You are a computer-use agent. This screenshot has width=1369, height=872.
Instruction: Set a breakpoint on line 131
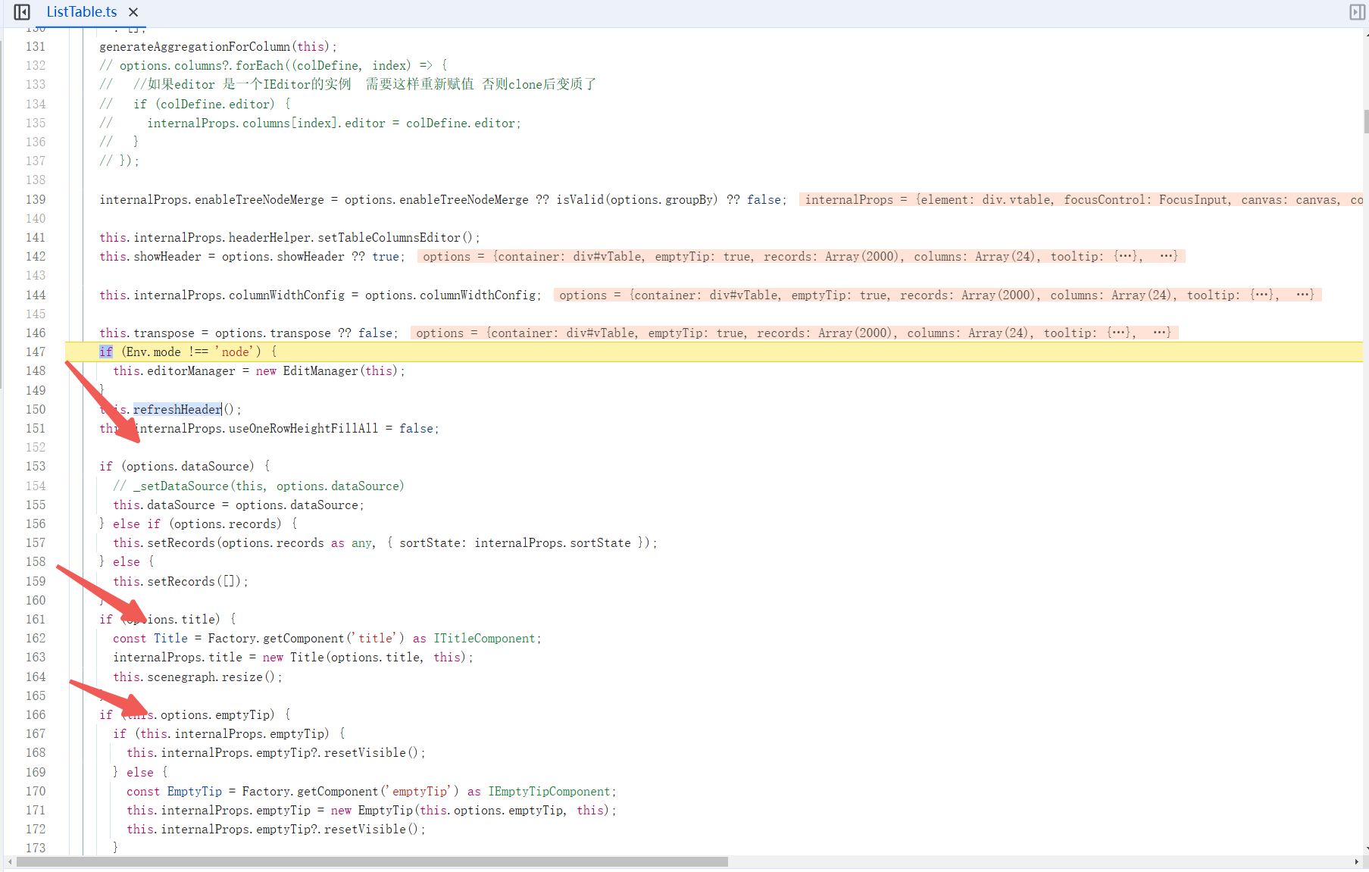point(36,46)
